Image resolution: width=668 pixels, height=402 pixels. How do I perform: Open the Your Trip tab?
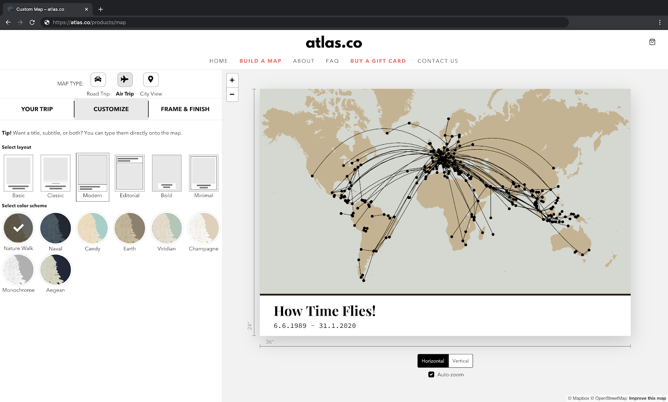click(37, 109)
